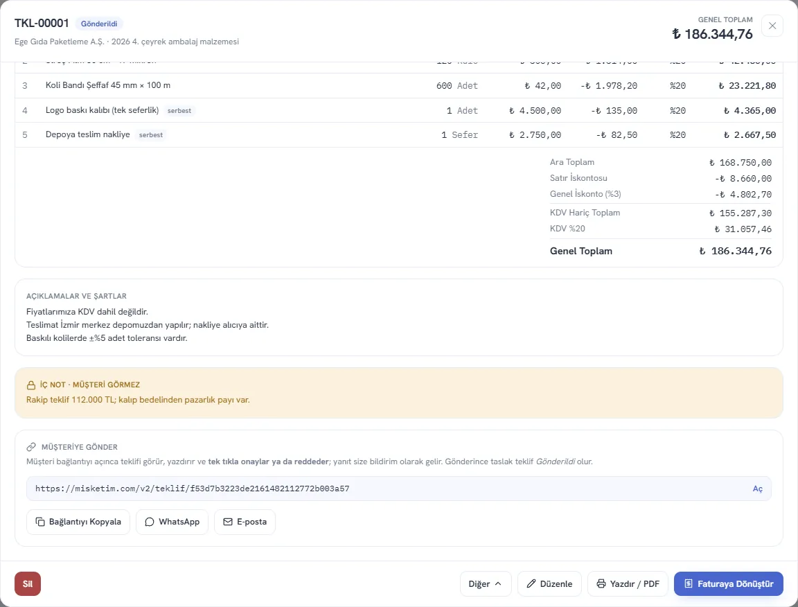Select the quote number TKL-00001

coord(42,24)
